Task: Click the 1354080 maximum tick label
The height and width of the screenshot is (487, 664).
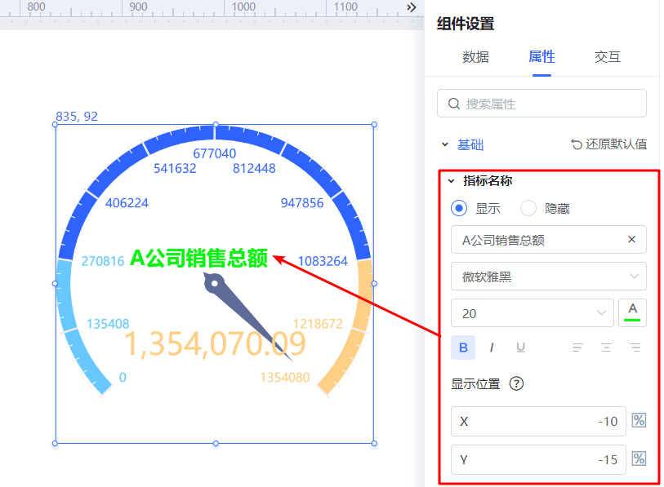Action: [x=285, y=377]
